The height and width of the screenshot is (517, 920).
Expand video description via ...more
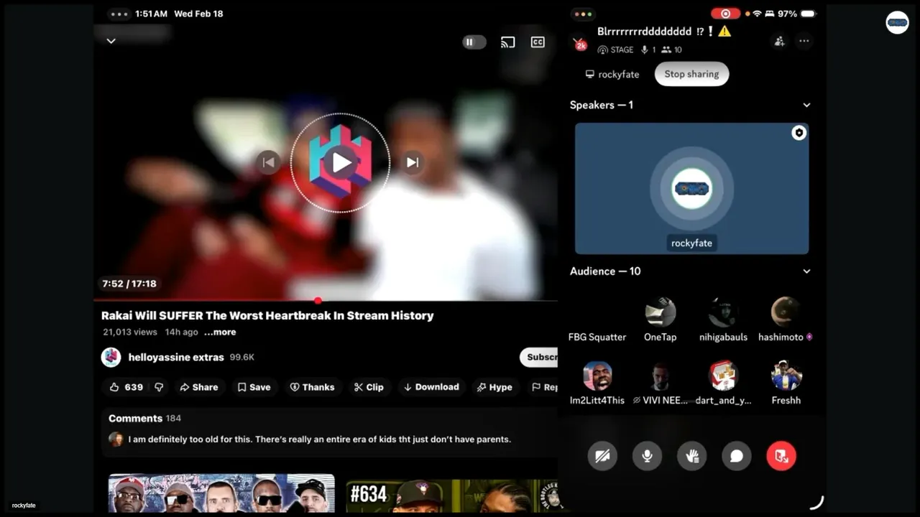click(x=220, y=332)
